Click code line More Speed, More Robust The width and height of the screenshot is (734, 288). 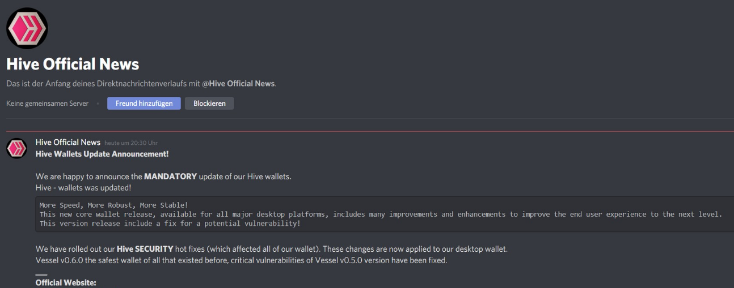point(113,205)
